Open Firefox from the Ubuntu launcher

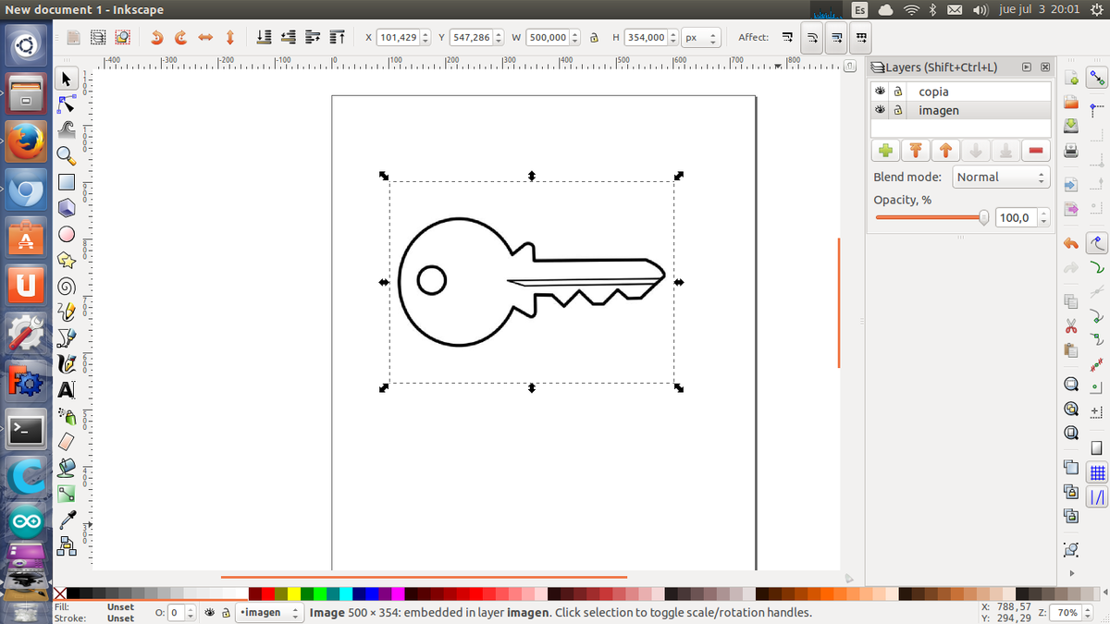26,142
